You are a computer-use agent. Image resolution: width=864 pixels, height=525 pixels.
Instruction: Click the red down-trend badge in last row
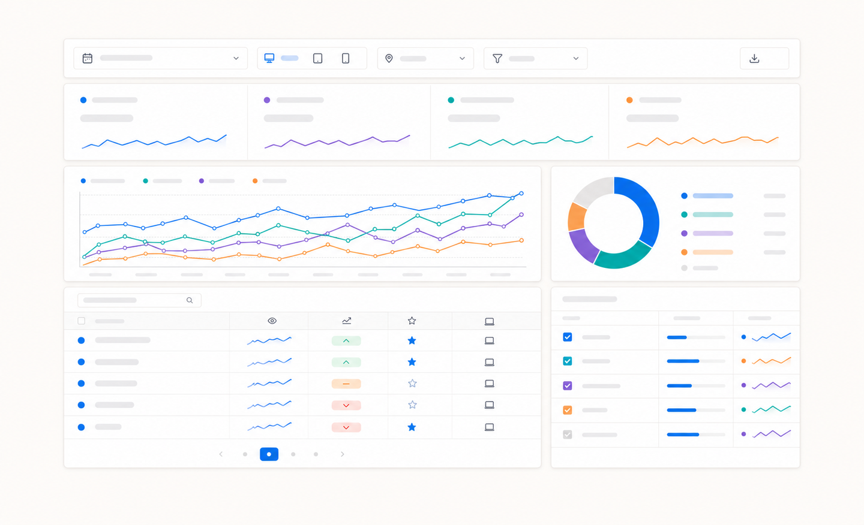point(346,427)
